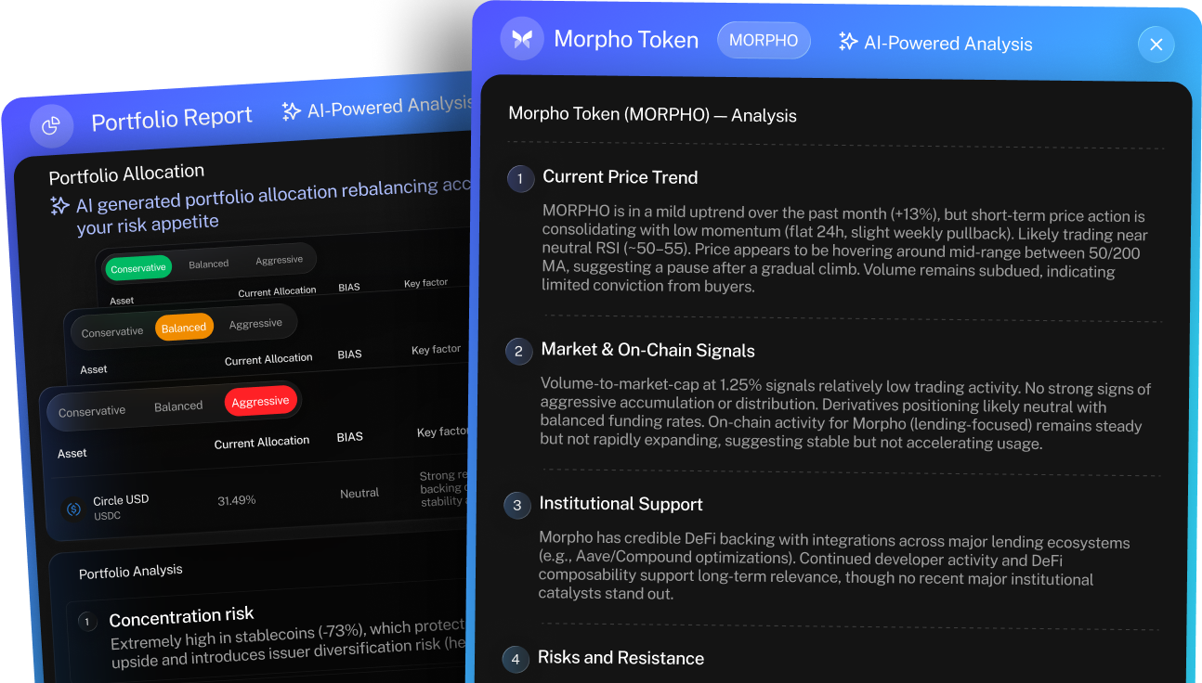The width and height of the screenshot is (1202, 683).
Task: Click the 31.49% allocation value
Action: [x=237, y=500]
